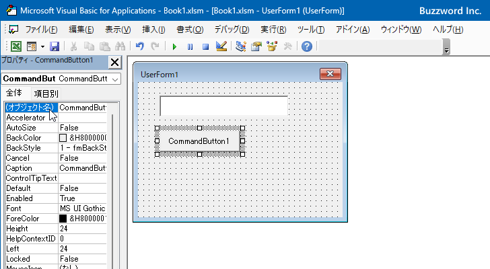Select the Enabled property True value
Viewport: 490px width, 269px height.
point(83,198)
